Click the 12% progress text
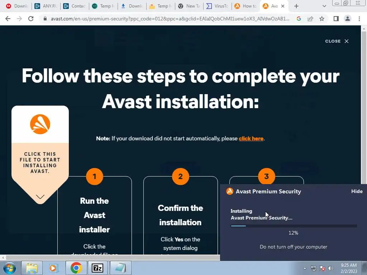The height and width of the screenshot is (275, 367). 293,233
